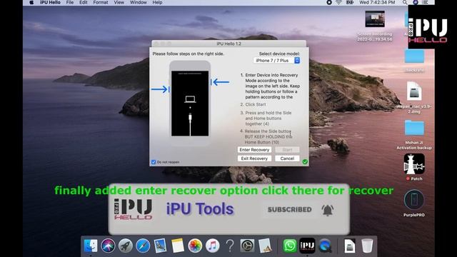
Task: Open the Notes app in dock
Action: pos(178,246)
